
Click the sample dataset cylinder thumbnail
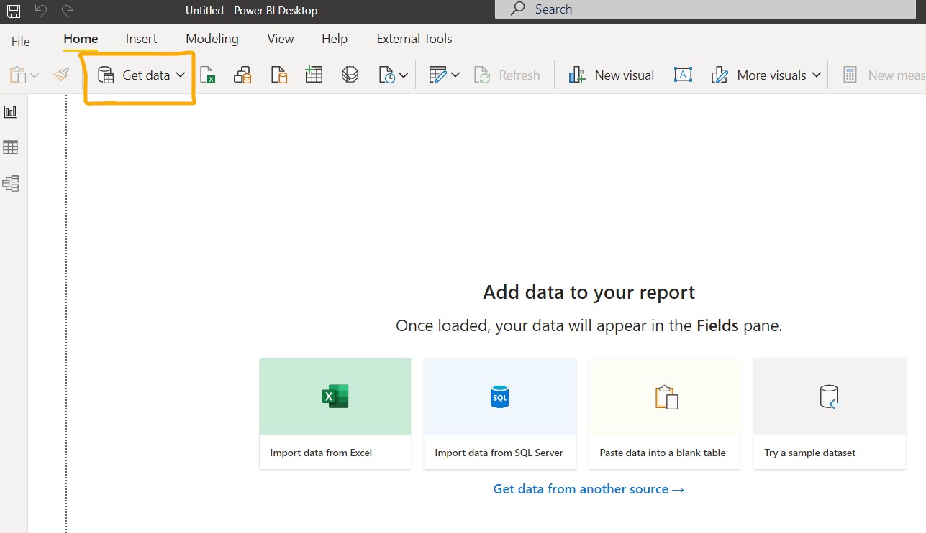831,397
